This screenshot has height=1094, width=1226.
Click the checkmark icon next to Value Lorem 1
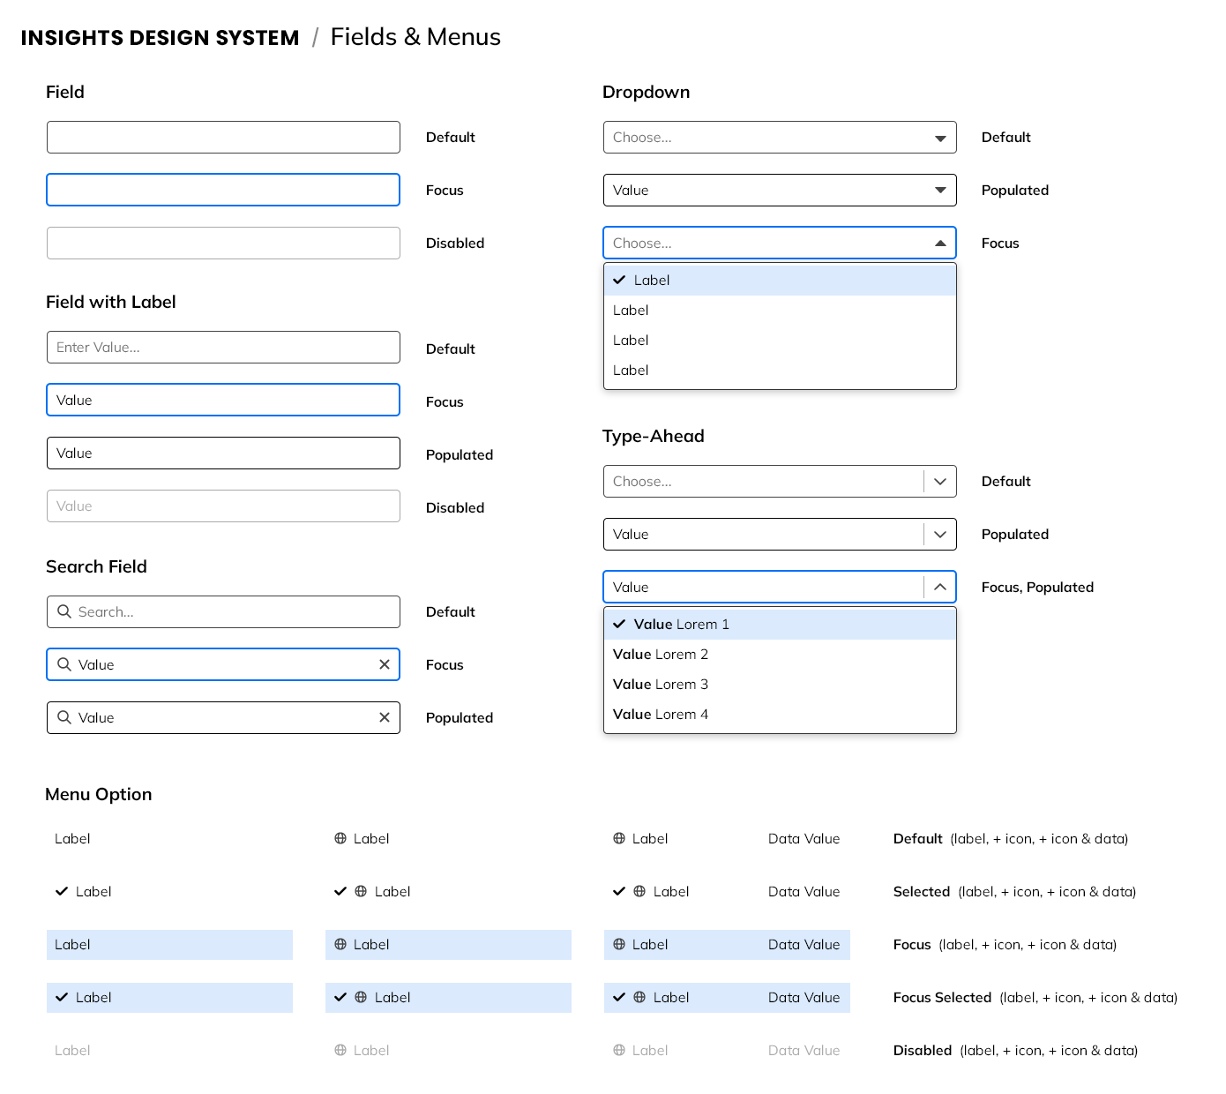tap(619, 624)
